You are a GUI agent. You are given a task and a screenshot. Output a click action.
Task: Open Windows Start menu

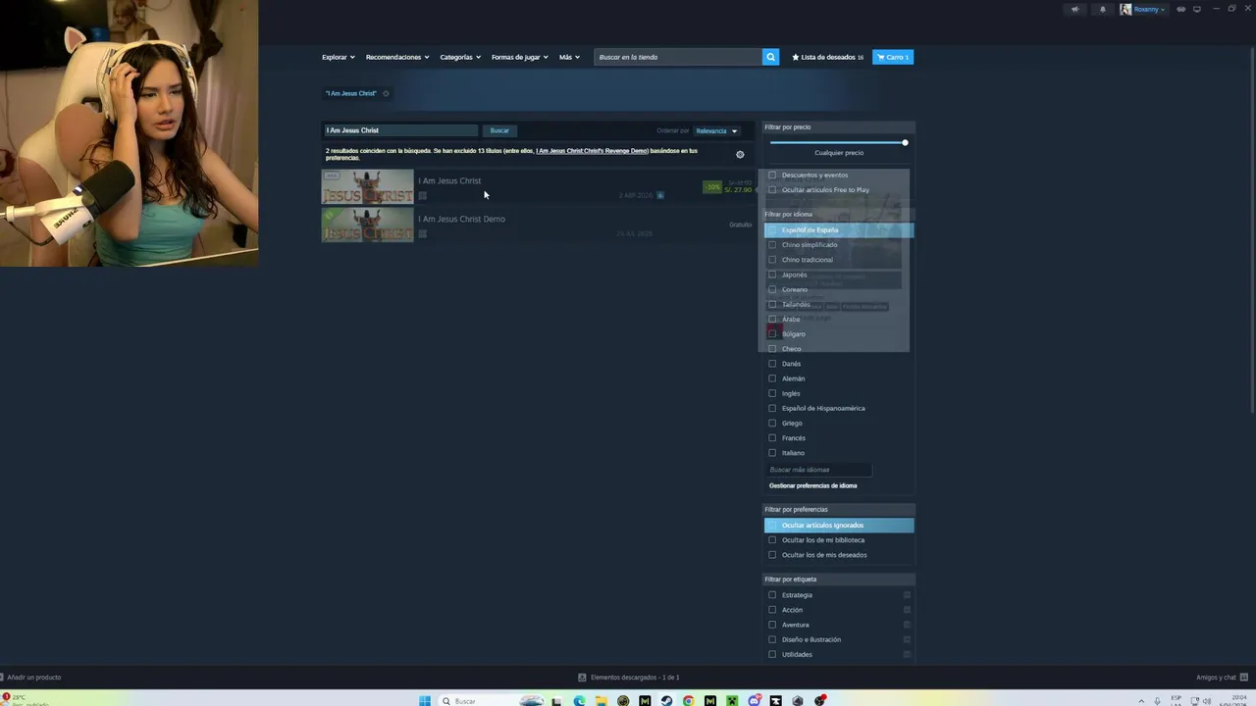[x=425, y=700]
